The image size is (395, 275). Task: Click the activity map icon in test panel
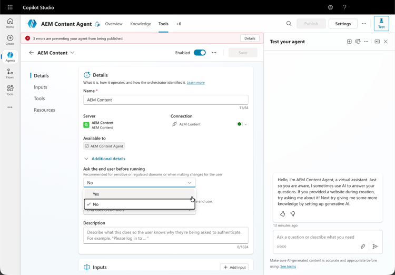pyautogui.click(x=358, y=42)
